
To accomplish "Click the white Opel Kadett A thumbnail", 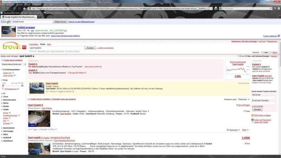I will [x=39, y=119].
